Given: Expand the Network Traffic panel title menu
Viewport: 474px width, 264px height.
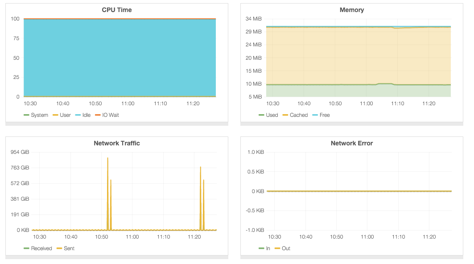Looking at the screenshot, I should point(117,143).
